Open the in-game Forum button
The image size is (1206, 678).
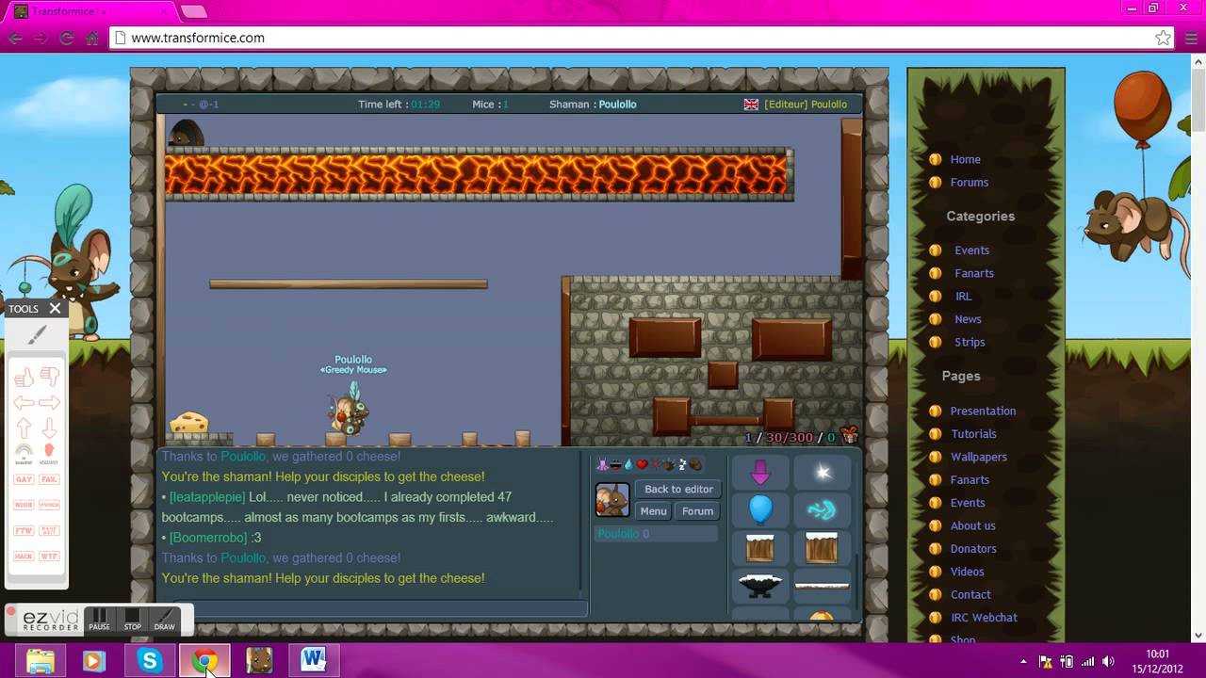click(x=697, y=511)
